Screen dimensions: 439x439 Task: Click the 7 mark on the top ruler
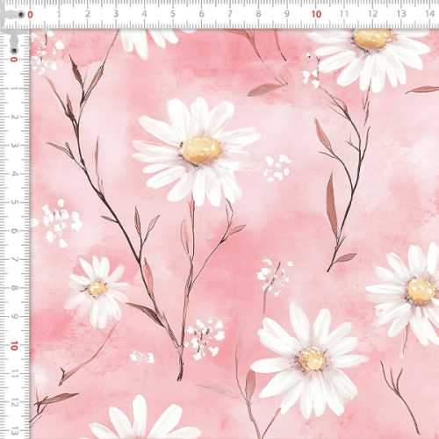click(x=230, y=14)
